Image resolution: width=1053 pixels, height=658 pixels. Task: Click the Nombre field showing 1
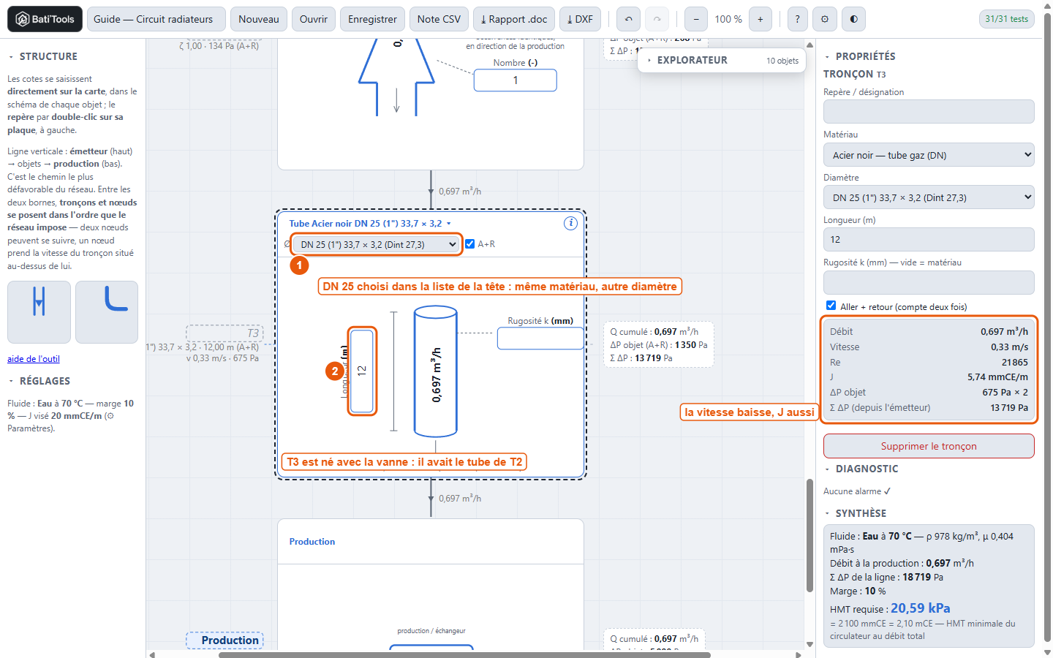[516, 80]
